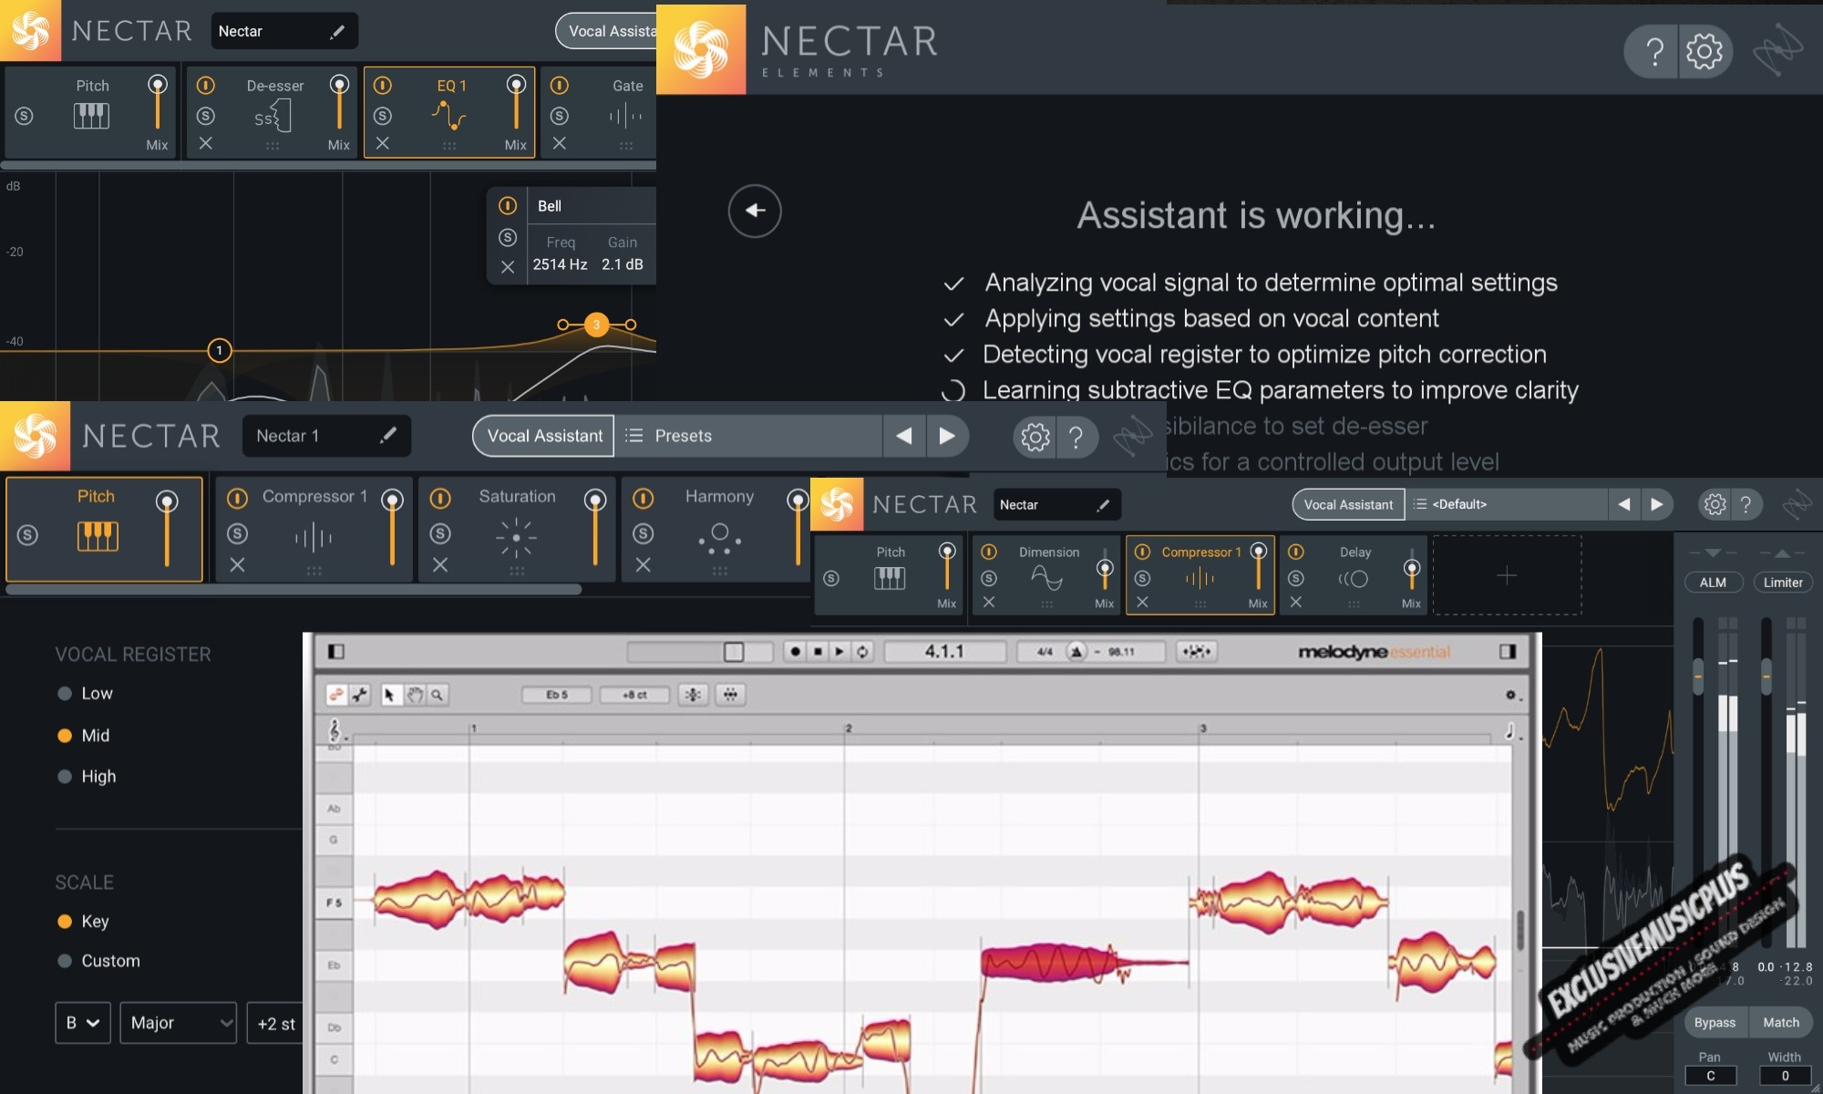
Task: Open the B key dropdown
Action: [83, 1023]
